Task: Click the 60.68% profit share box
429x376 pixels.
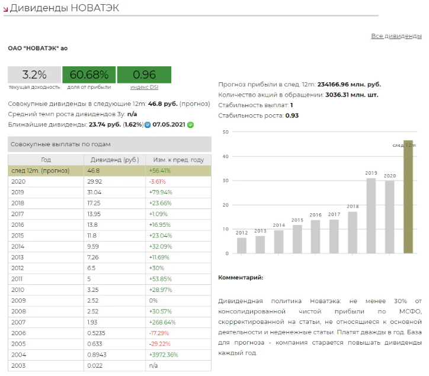Action: coord(89,75)
